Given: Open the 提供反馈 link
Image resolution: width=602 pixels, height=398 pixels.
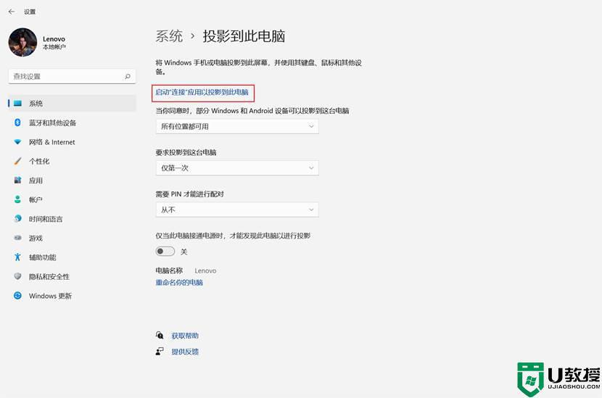Looking at the screenshot, I should coord(185,352).
